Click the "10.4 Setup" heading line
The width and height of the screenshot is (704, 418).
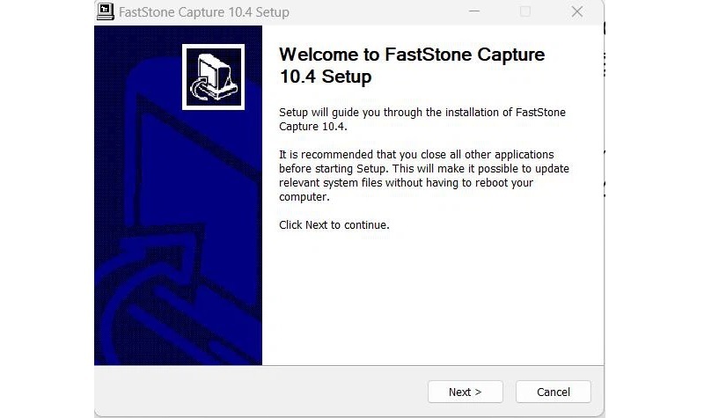[x=325, y=77]
